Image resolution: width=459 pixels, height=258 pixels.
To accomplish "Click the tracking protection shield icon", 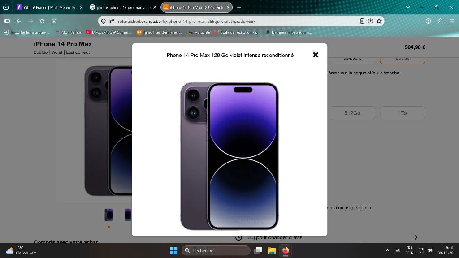I will (x=104, y=21).
